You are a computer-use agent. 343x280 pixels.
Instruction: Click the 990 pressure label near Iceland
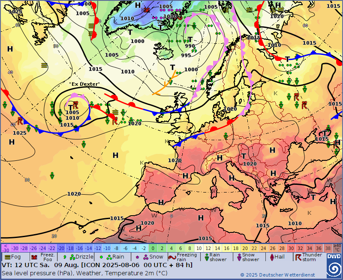190,46
